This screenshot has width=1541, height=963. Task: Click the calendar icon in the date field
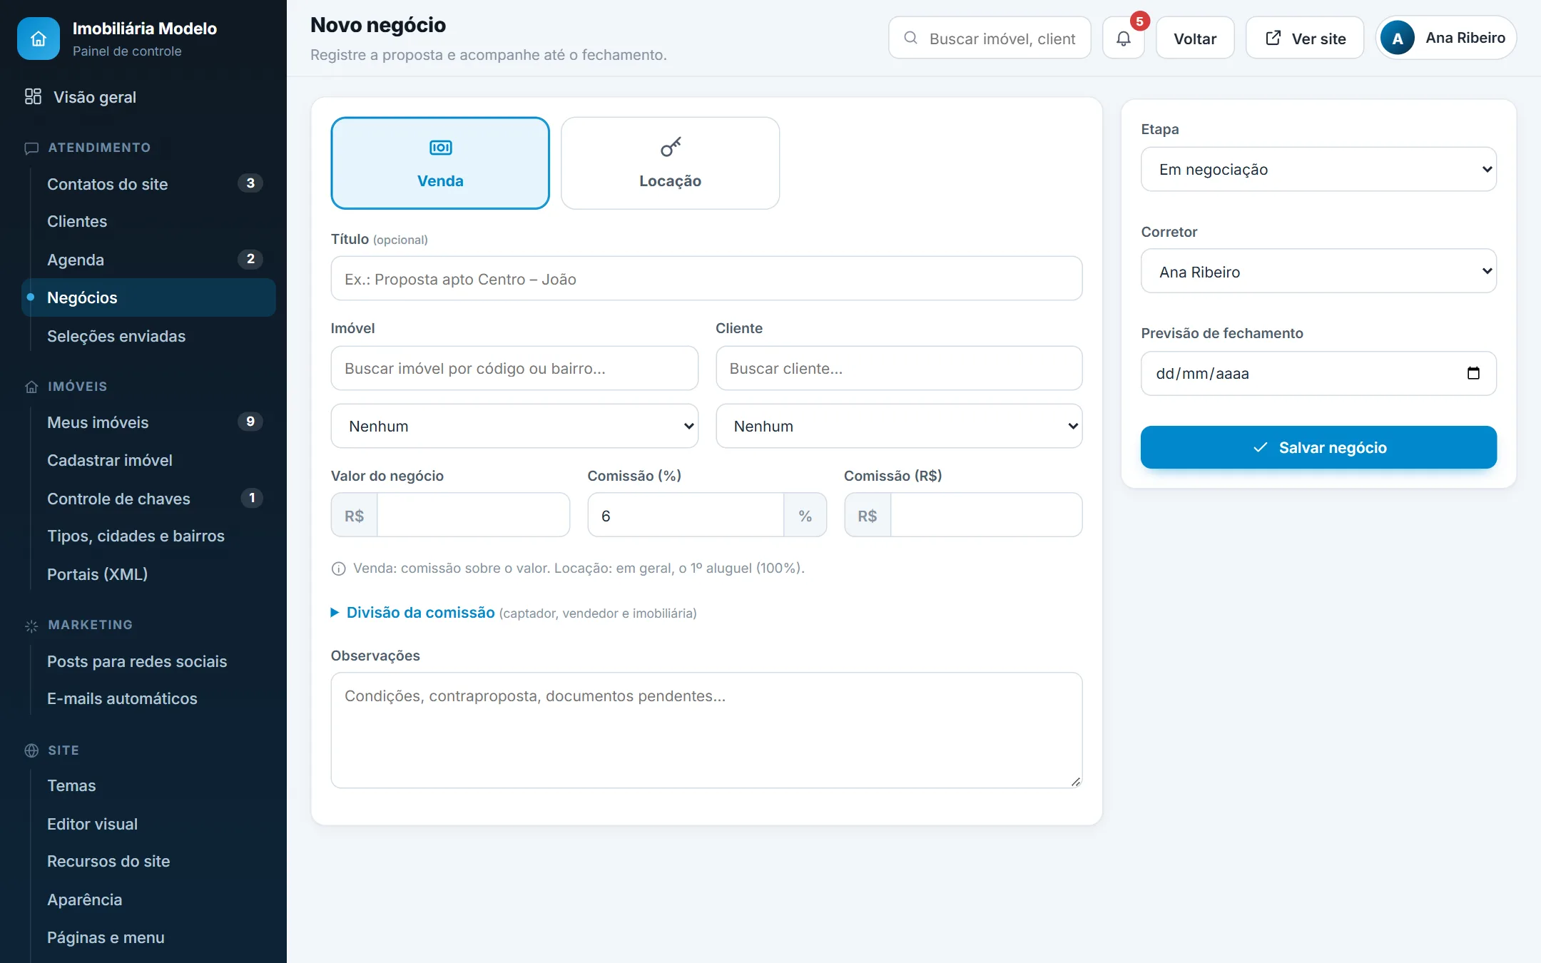[x=1473, y=373]
